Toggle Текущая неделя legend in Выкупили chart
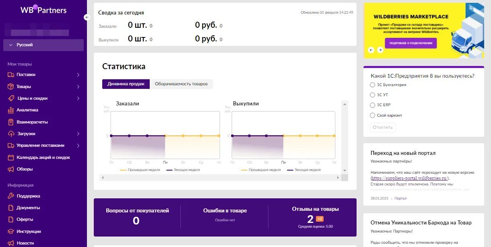The image size is (491, 247). [x=304, y=170]
